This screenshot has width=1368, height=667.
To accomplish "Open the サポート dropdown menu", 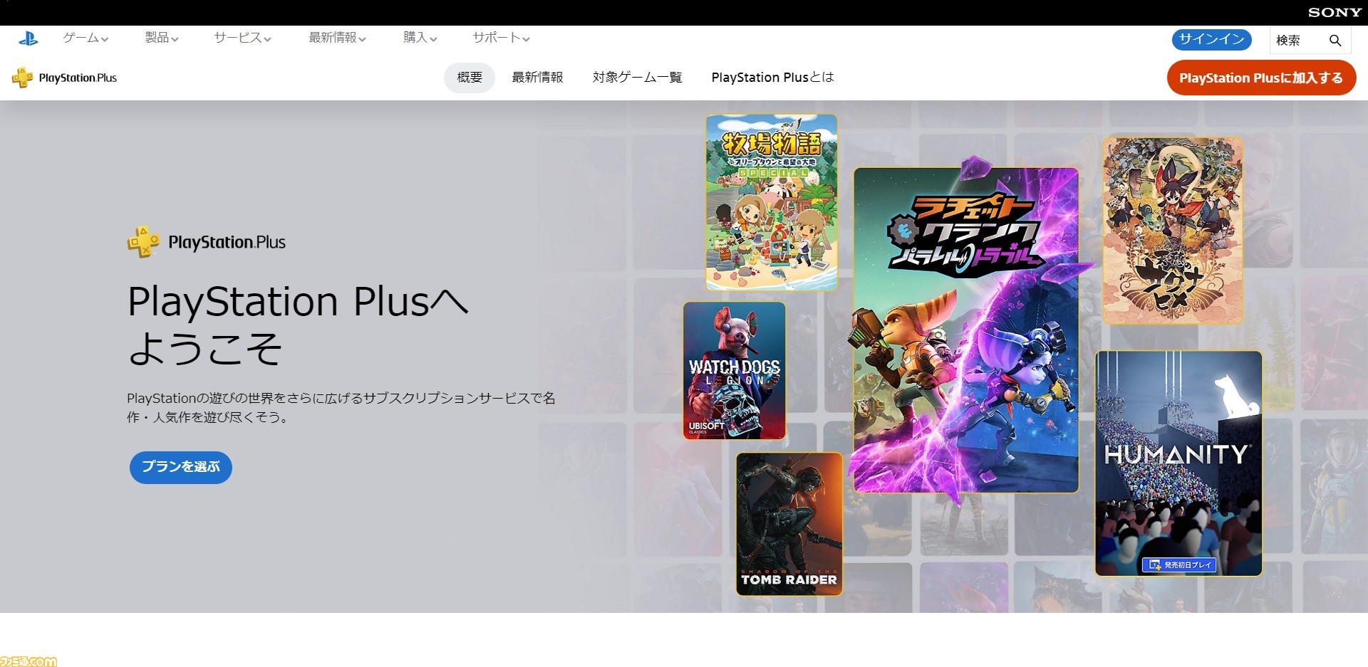I will (501, 38).
